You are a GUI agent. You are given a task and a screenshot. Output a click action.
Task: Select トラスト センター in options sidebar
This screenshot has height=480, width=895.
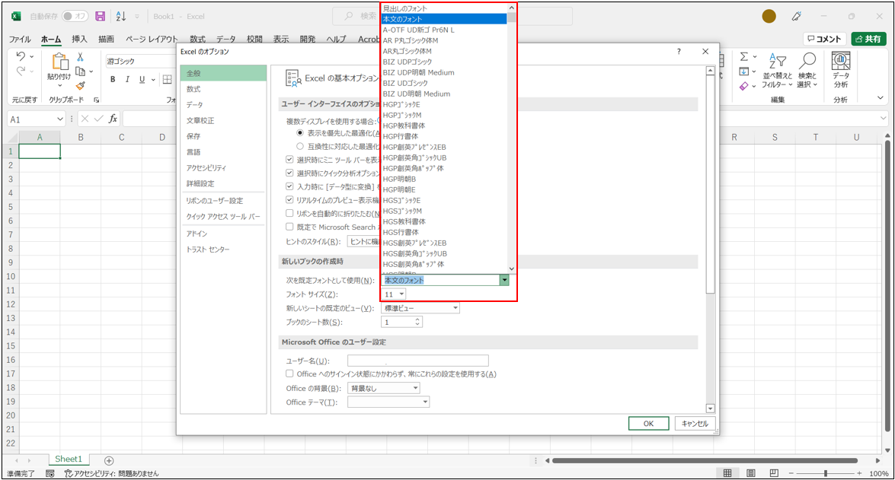pos(223,250)
